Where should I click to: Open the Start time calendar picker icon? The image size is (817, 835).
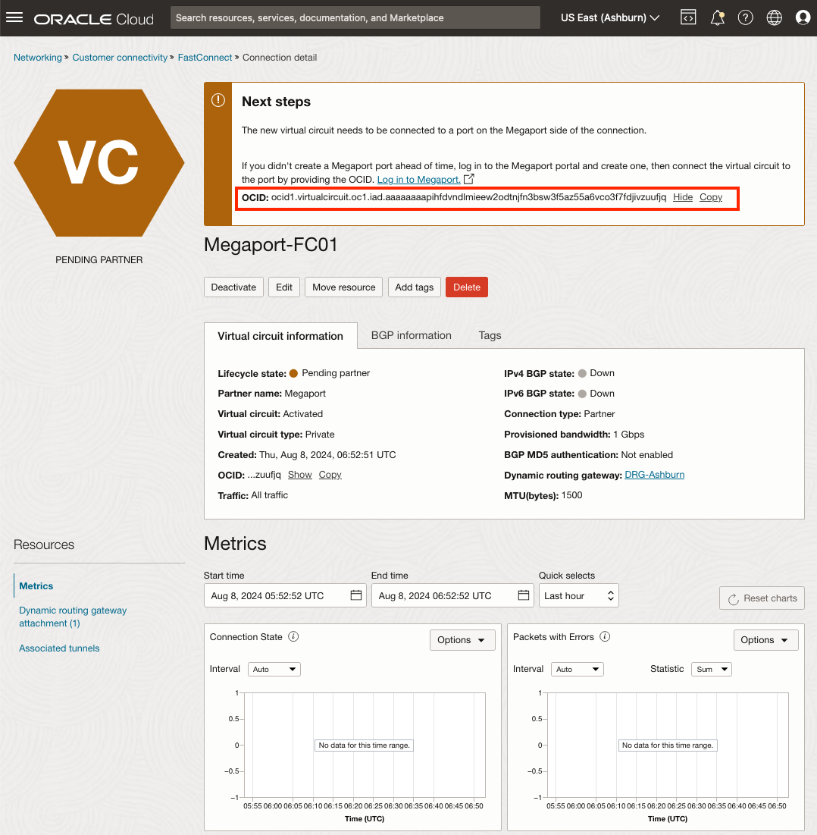(x=356, y=595)
